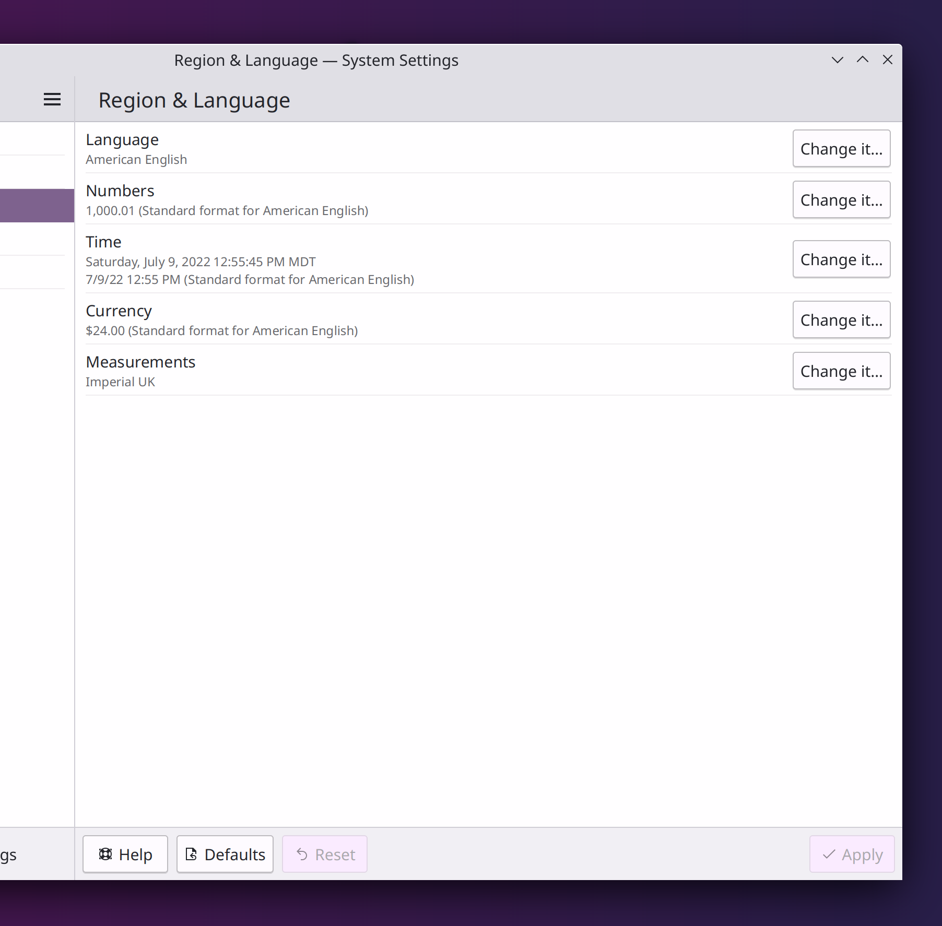942x926 pixels.
Task: Click the 'Region & Language' page heading
Action: coord(194,100)
